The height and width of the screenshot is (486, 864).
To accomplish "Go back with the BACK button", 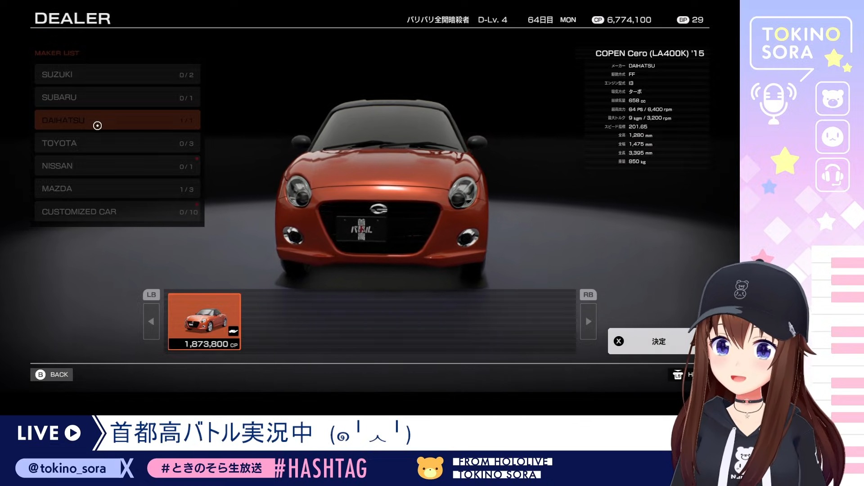I will coord(51,374).
